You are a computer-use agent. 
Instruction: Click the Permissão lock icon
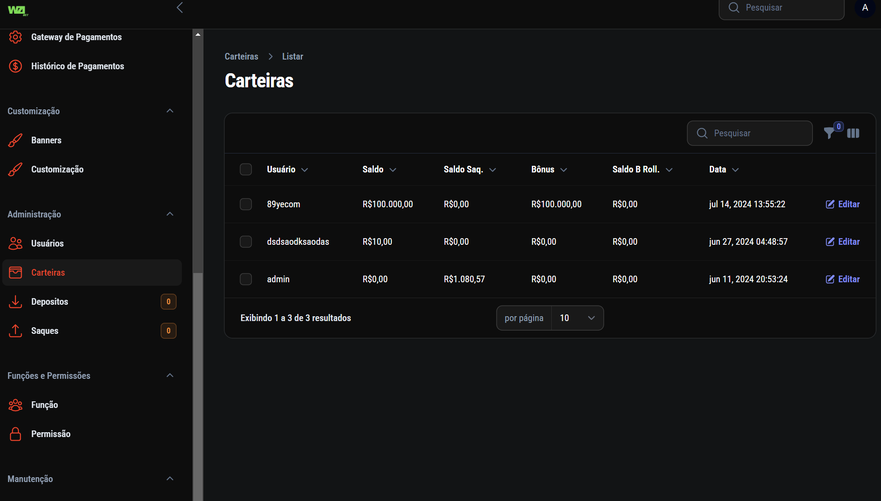coord(15,434)
